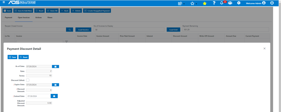Click the Adjusted Discount Amount field

click(39, 103)
